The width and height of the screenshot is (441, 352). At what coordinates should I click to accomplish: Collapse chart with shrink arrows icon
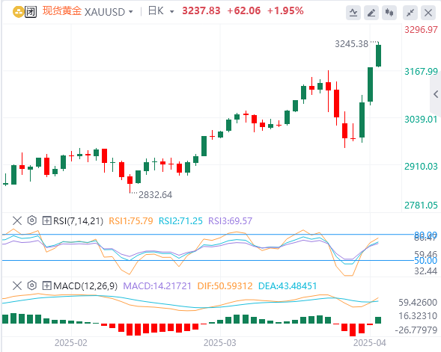tap(410, 13)
